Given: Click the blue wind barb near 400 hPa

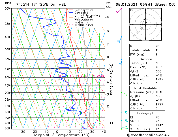Looking at the screenshot, I should pos(119,39).
